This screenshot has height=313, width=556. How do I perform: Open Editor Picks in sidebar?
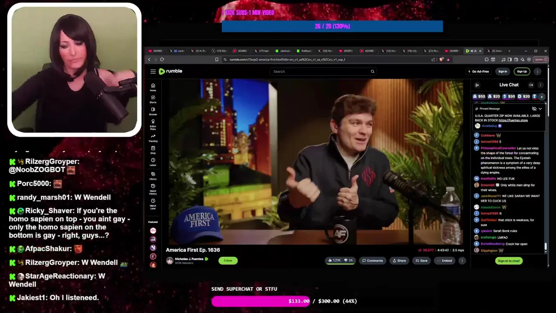pos(153,125)
